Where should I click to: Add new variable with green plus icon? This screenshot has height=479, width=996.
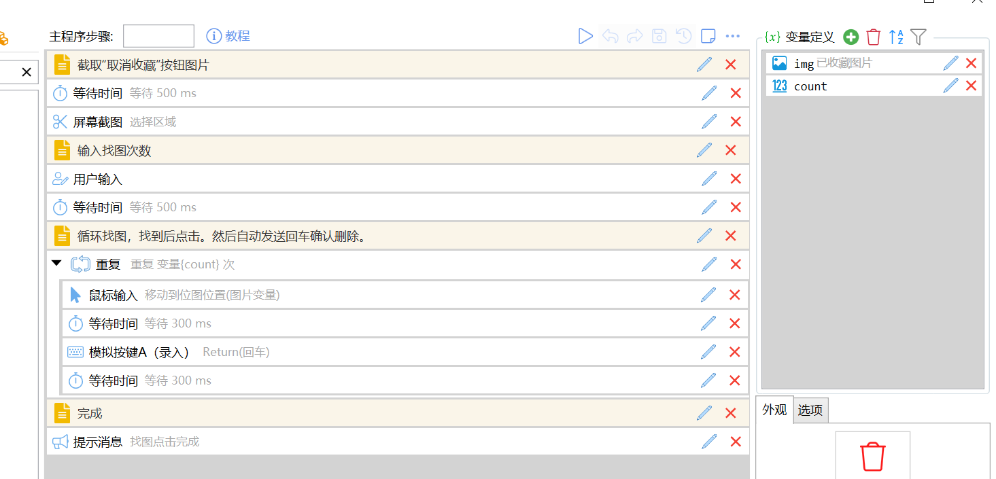[851, 37]
